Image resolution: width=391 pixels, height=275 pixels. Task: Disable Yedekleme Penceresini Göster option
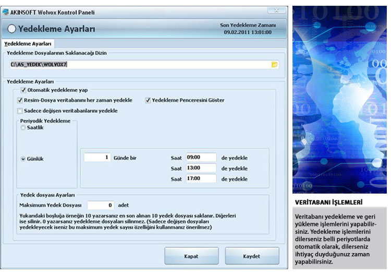click(148, 100)
